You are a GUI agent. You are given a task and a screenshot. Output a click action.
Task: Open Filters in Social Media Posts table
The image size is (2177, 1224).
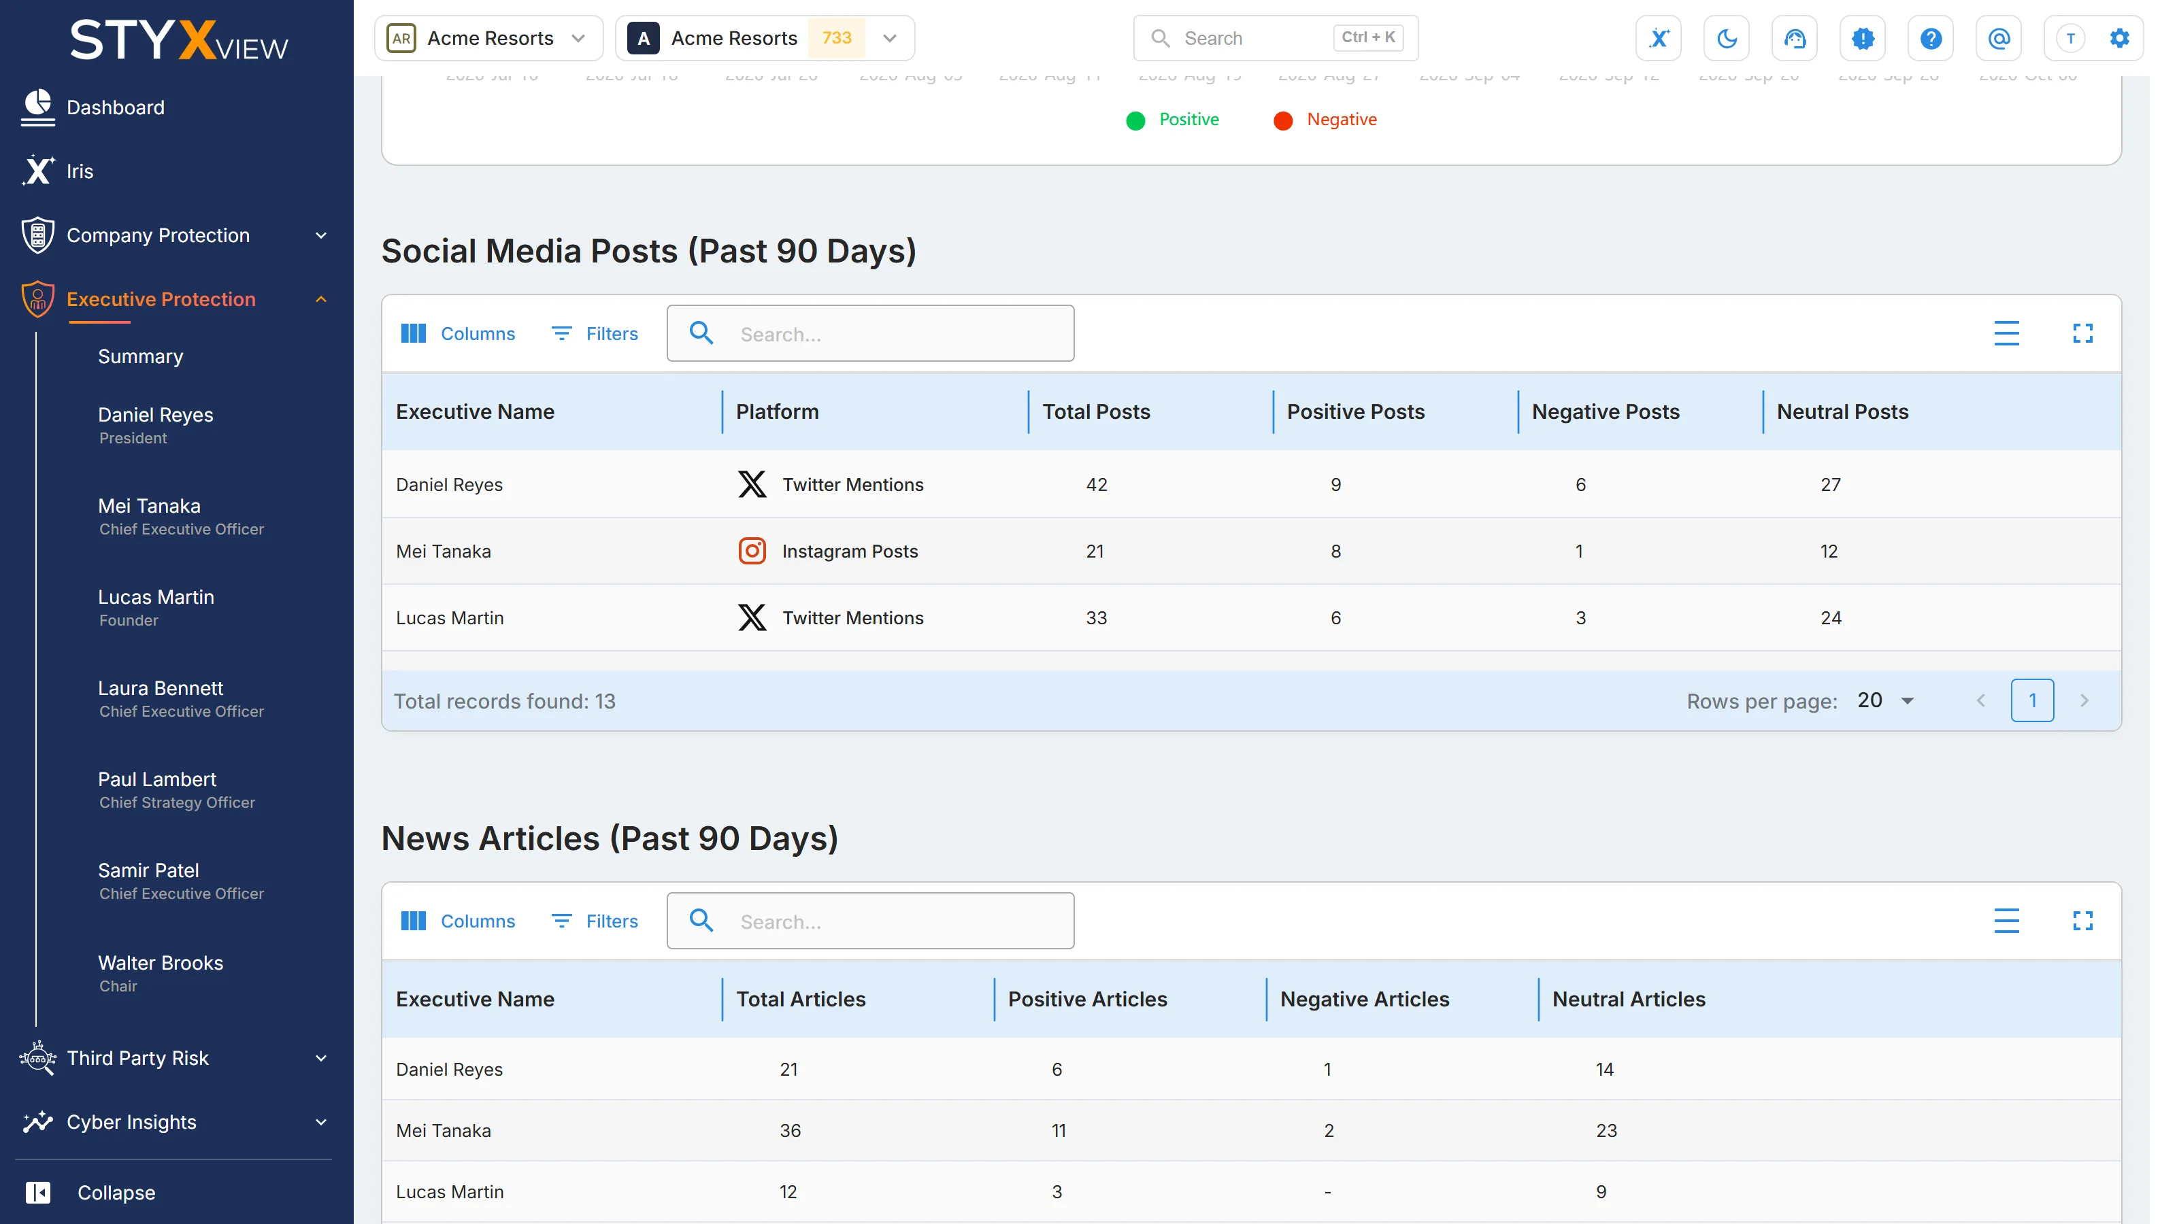595,334
